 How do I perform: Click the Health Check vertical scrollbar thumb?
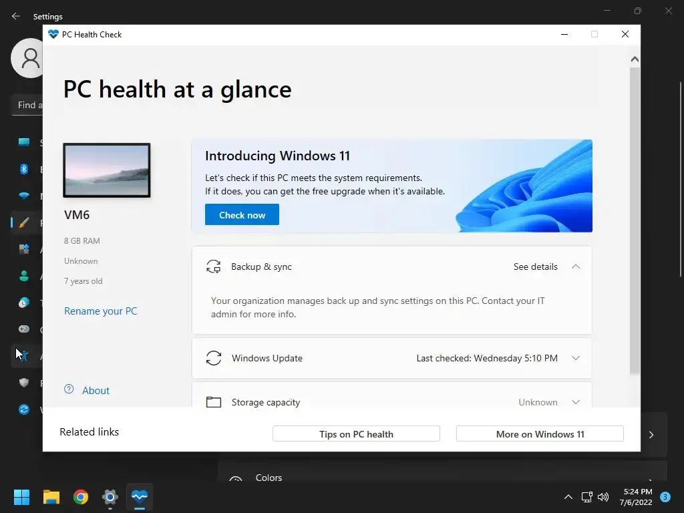point(635,220)
